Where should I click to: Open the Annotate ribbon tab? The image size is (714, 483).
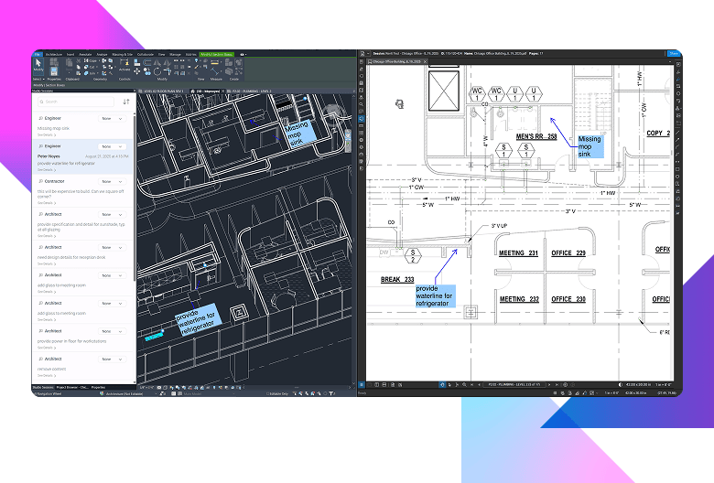(85, 54)
